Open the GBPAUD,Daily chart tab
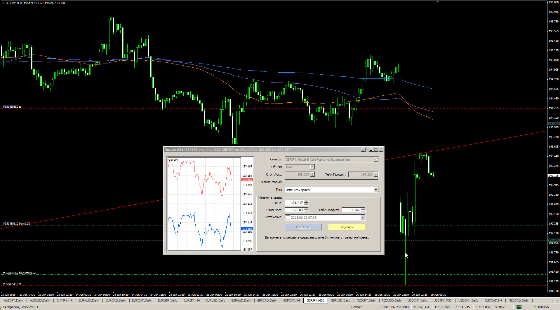 (241, 300)
